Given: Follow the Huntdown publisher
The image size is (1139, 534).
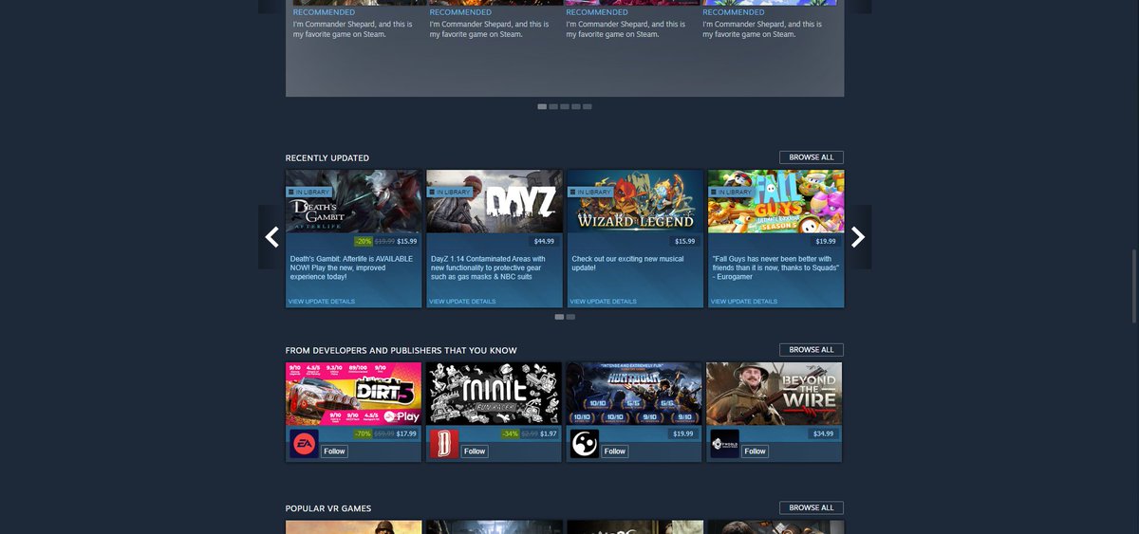Looking at the screenshot, I should click(615, 451).
